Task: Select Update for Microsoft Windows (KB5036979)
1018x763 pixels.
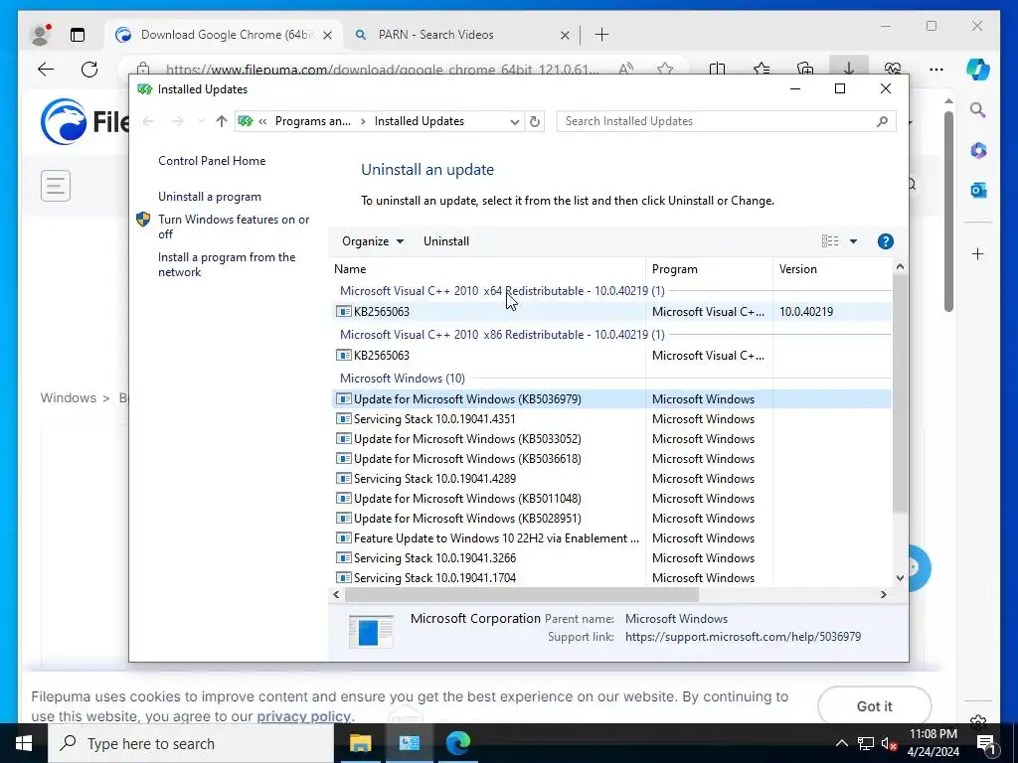Action: click(611, 399)
